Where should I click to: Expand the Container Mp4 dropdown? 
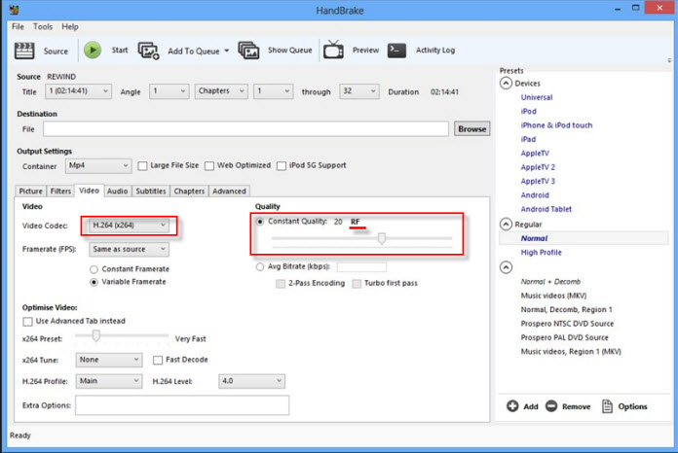point(97,166)
